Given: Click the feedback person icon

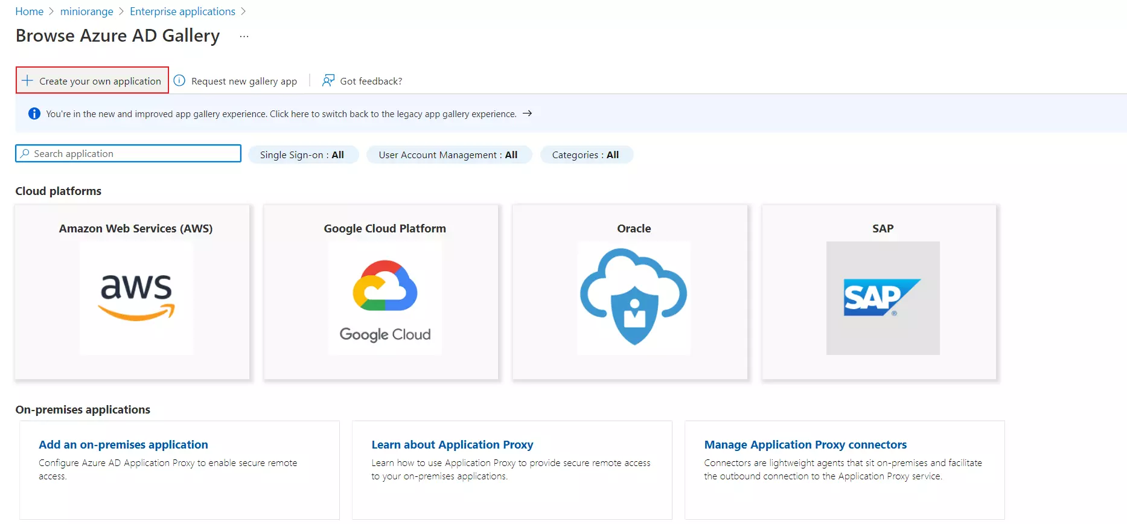Looking at the screenshot, I should pyautogui.click(x=328, y=80).
